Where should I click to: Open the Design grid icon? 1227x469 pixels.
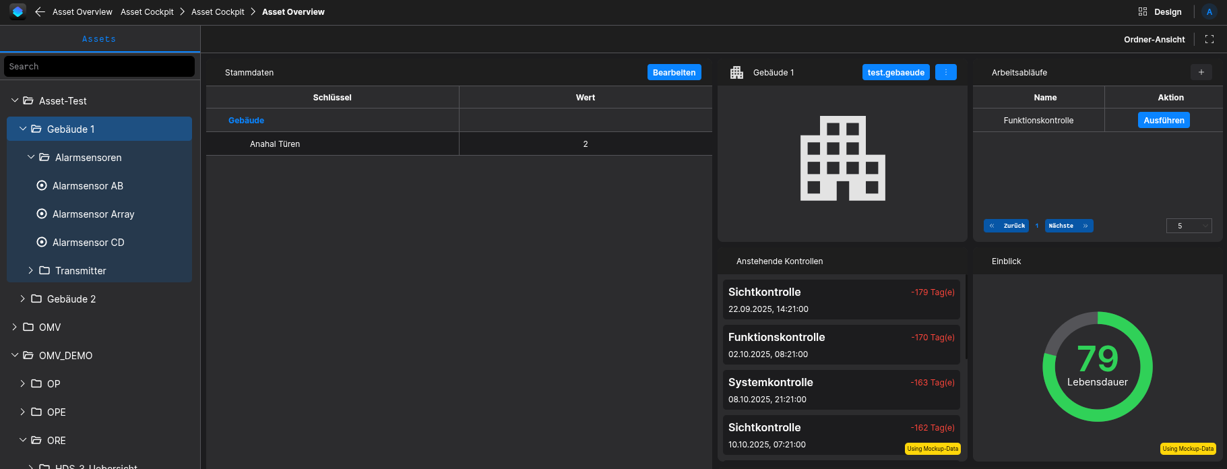[1143, 11]
